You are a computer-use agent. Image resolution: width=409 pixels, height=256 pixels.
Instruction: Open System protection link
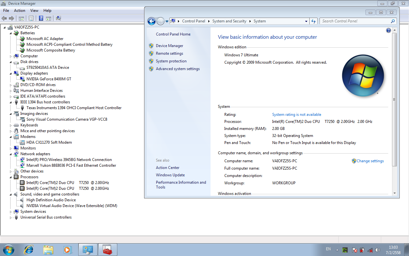pos(171,61)
